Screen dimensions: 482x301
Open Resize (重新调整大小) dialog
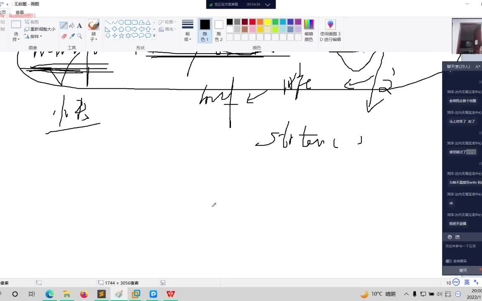40,29
